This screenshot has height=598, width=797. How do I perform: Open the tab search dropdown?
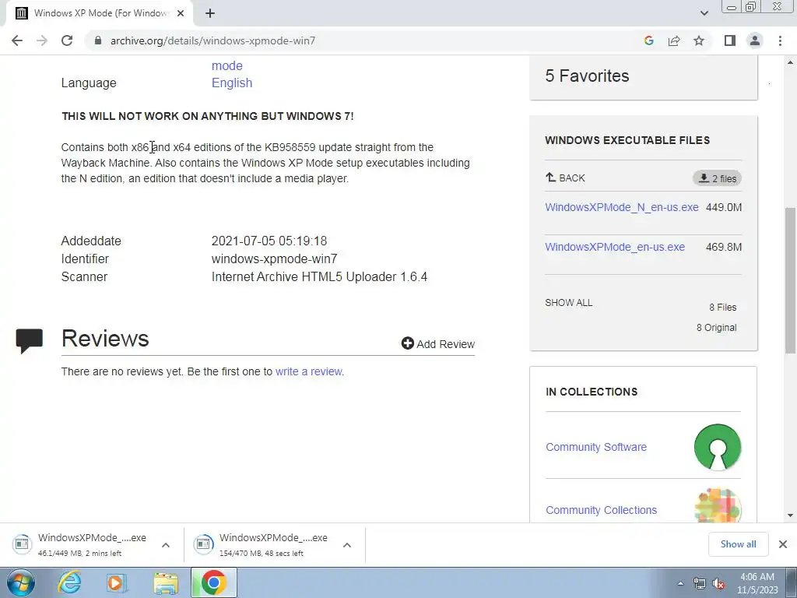coord(704,13)
